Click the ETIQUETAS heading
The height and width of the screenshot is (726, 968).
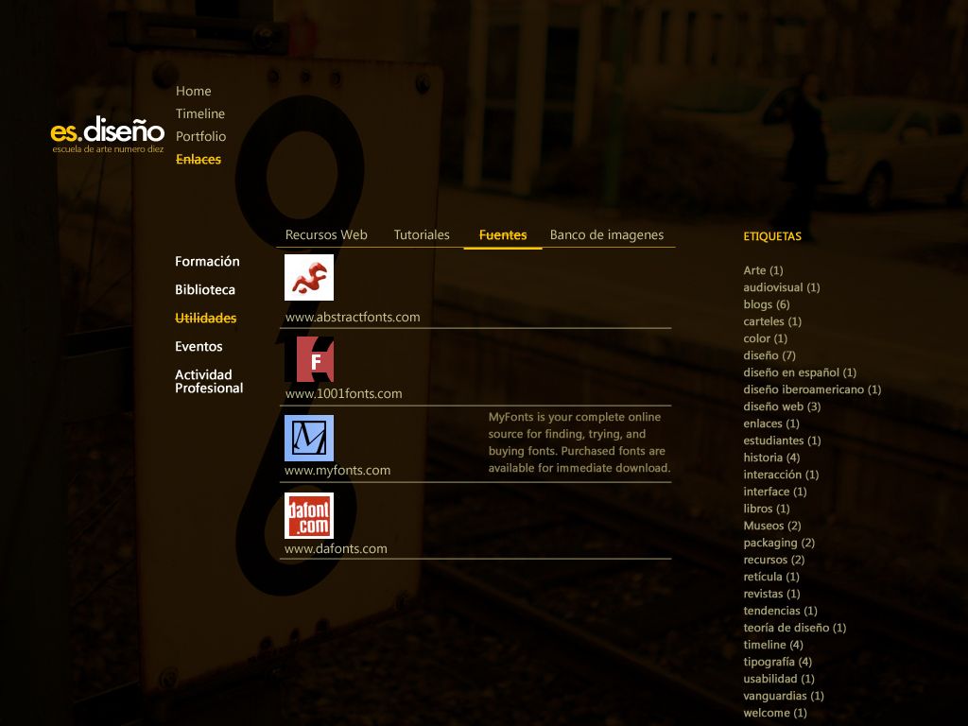click(x=772, y=236)
